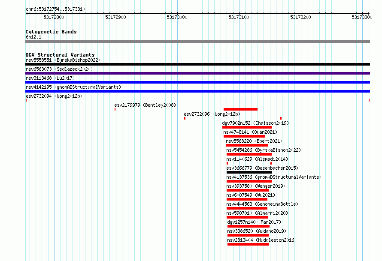Screen dimensions: 382x261
Task: Click the nsv3937580 (Wenger2019) label
Action: tap(256, 186)
